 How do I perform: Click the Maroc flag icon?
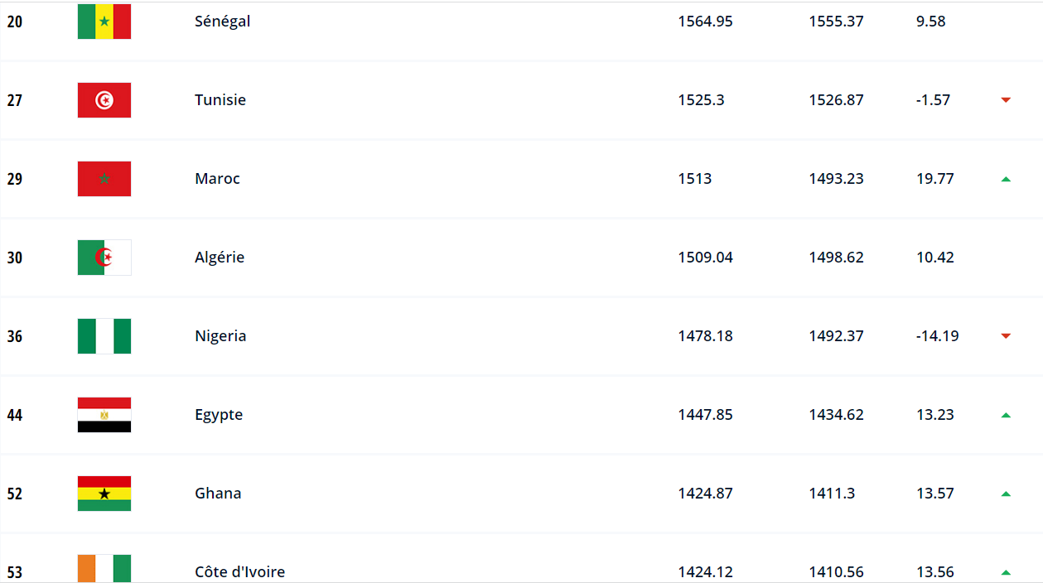[x=104, y=179]
